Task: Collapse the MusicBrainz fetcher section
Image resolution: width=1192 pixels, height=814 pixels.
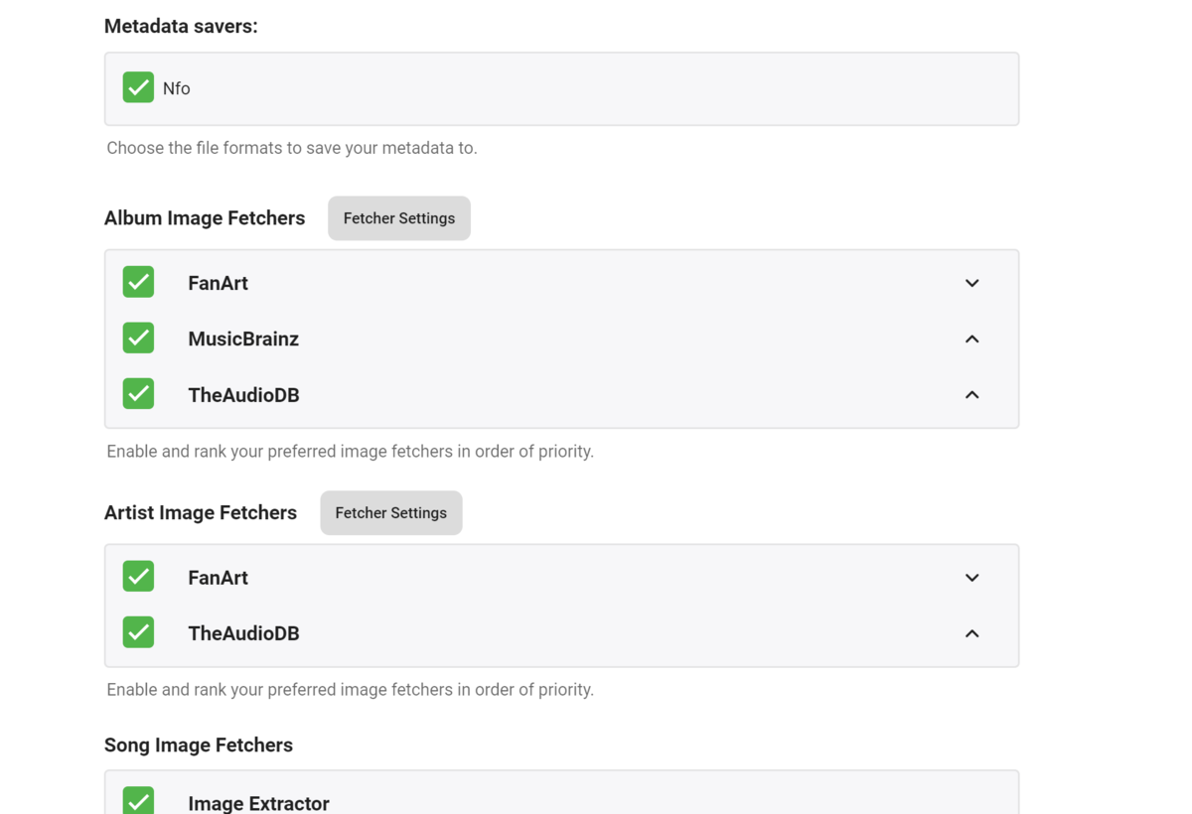Action: [x=971, y=338]
